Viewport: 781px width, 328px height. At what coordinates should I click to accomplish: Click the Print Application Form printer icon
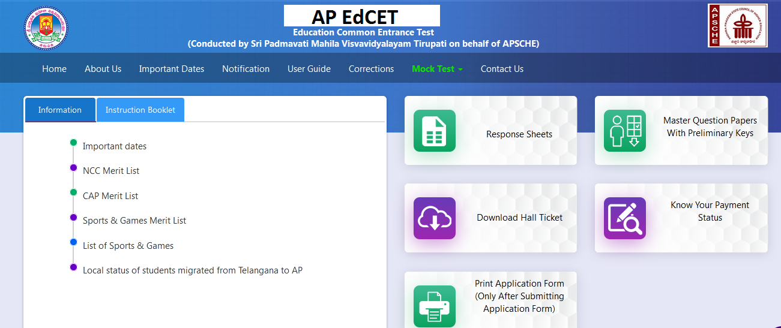[x=434, y=306]
